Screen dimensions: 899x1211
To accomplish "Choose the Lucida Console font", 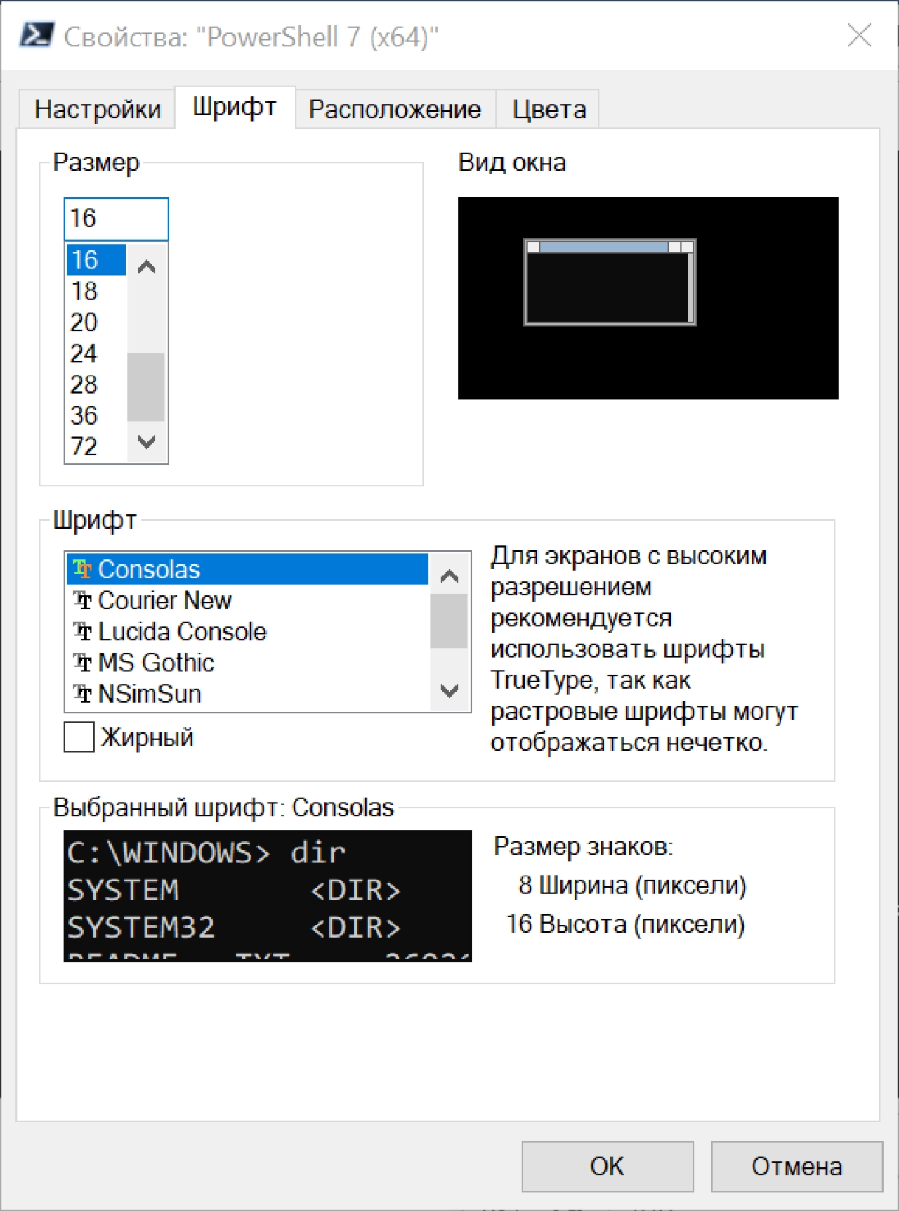I will click(247, 632).
